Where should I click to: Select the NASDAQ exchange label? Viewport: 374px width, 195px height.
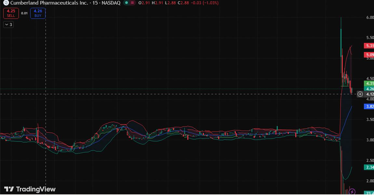click(x=111, y=3)
